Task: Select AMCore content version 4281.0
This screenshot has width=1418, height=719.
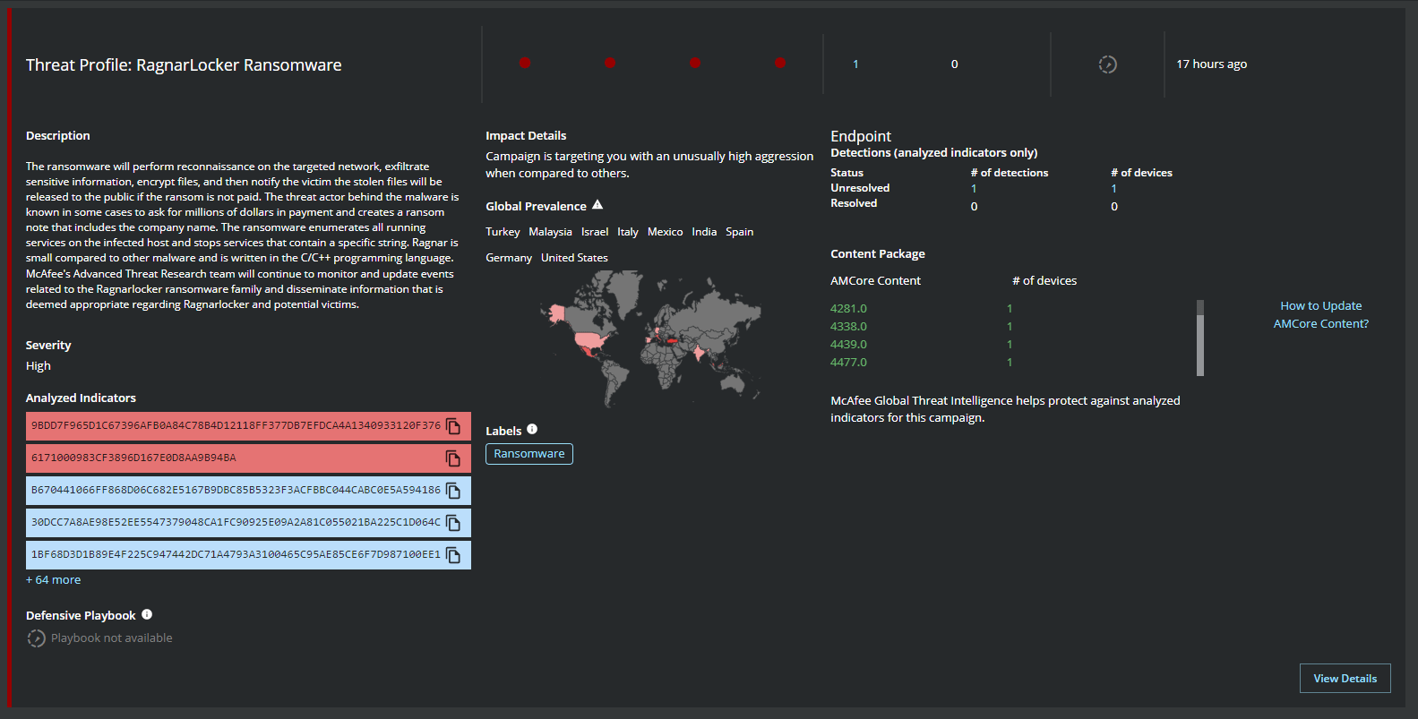Action: tap(848, 309)
